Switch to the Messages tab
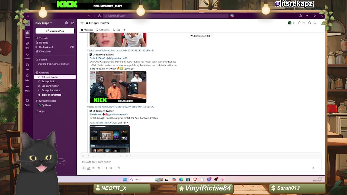Viewport: 347px width, 195px height. click(87, 30)
